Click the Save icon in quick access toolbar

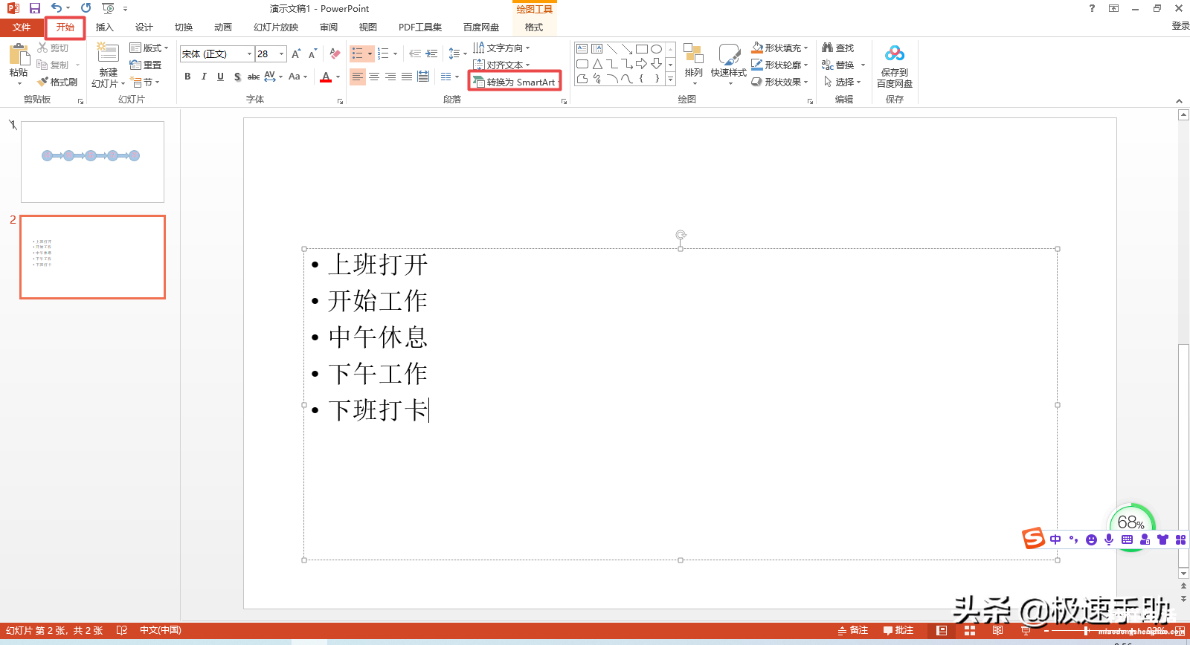pyautogui.click(x=34, y=8)
